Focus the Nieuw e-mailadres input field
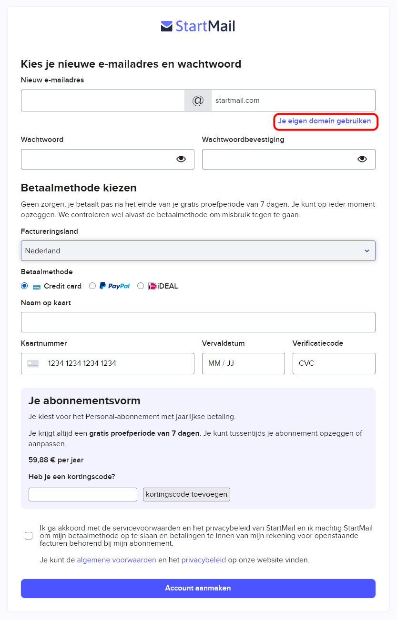Screen dimensions: 397x620 click(x=103, y=100)
